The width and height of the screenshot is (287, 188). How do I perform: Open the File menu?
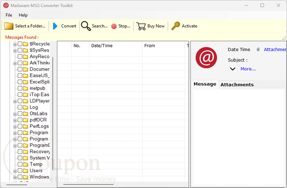click(x=9, y=15)
